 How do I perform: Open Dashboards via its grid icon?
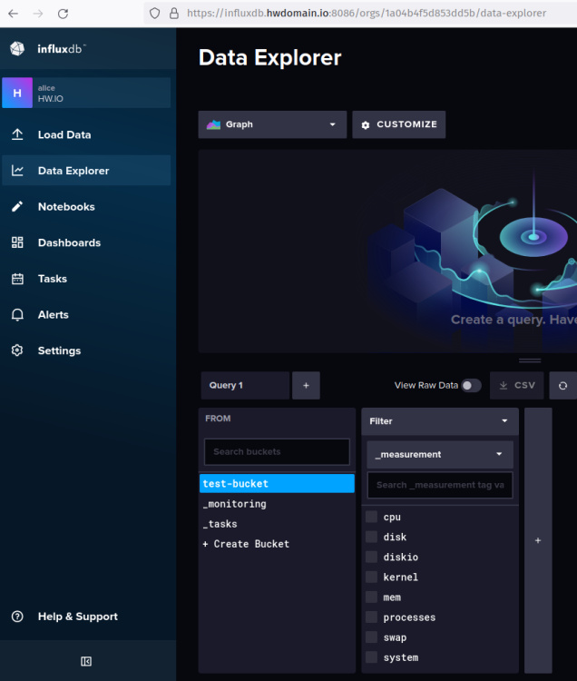pos(17,242)
